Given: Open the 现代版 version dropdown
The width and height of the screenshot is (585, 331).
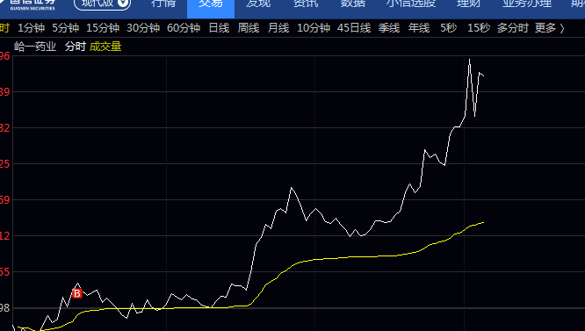Looking at the screenshot, I should click(x=102, y=4).
